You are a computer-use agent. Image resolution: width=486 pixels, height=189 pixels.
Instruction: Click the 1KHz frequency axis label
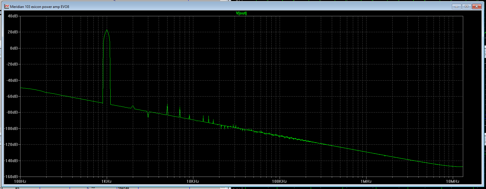tap(106, 181)
